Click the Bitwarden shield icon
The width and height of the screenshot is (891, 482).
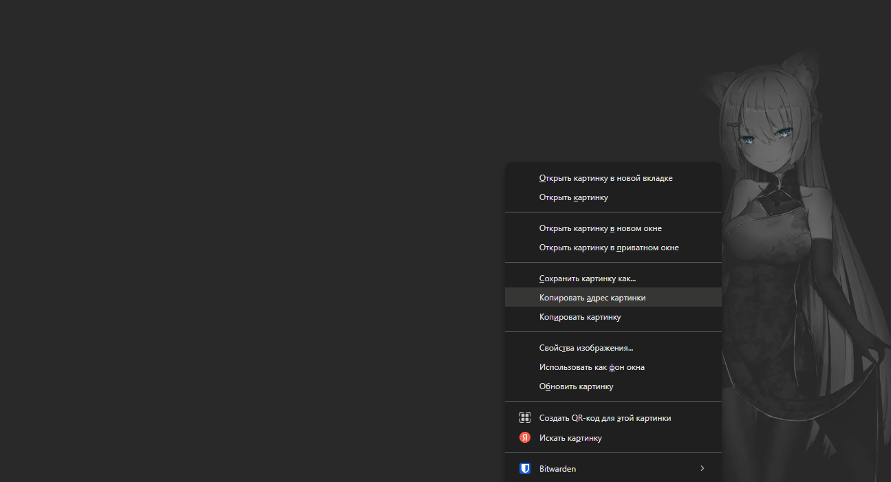point(525,469)
